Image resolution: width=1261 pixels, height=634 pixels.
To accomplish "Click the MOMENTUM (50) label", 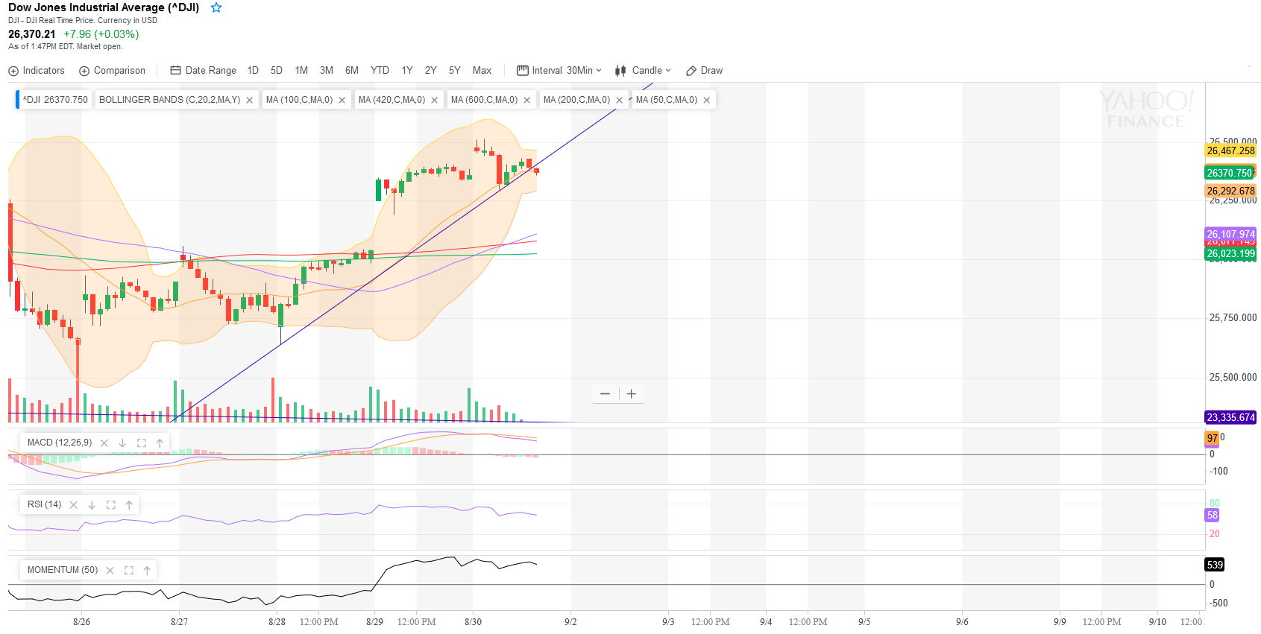I will [x=63, y=570].
